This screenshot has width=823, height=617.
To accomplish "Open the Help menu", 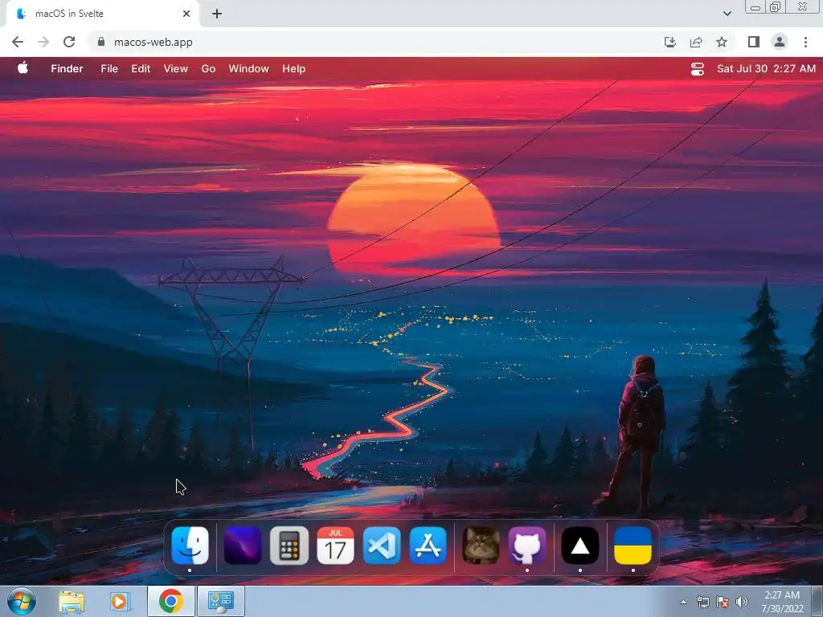I will click(293, 69).
